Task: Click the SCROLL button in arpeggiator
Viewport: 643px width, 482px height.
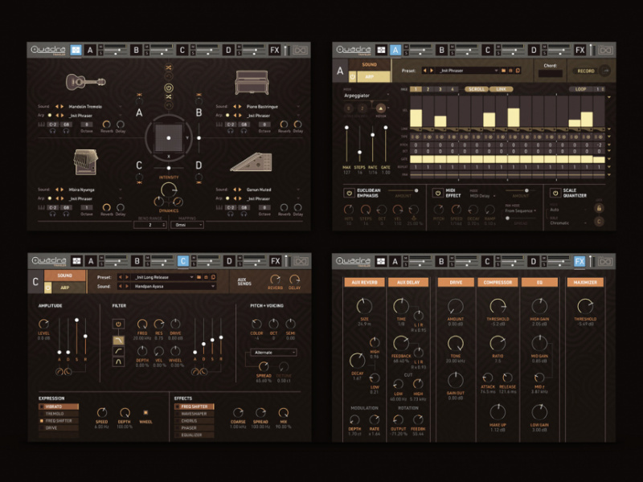Action: (x=477, y=89)
